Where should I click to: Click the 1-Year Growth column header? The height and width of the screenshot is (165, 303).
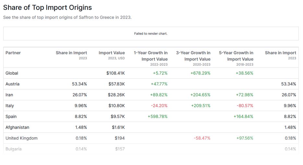click(x=151, y=56)
